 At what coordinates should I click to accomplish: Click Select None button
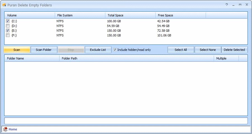click(208, 50)
